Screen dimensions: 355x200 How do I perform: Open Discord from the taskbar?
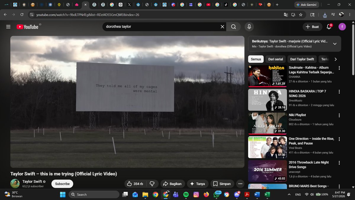(237, 195)
